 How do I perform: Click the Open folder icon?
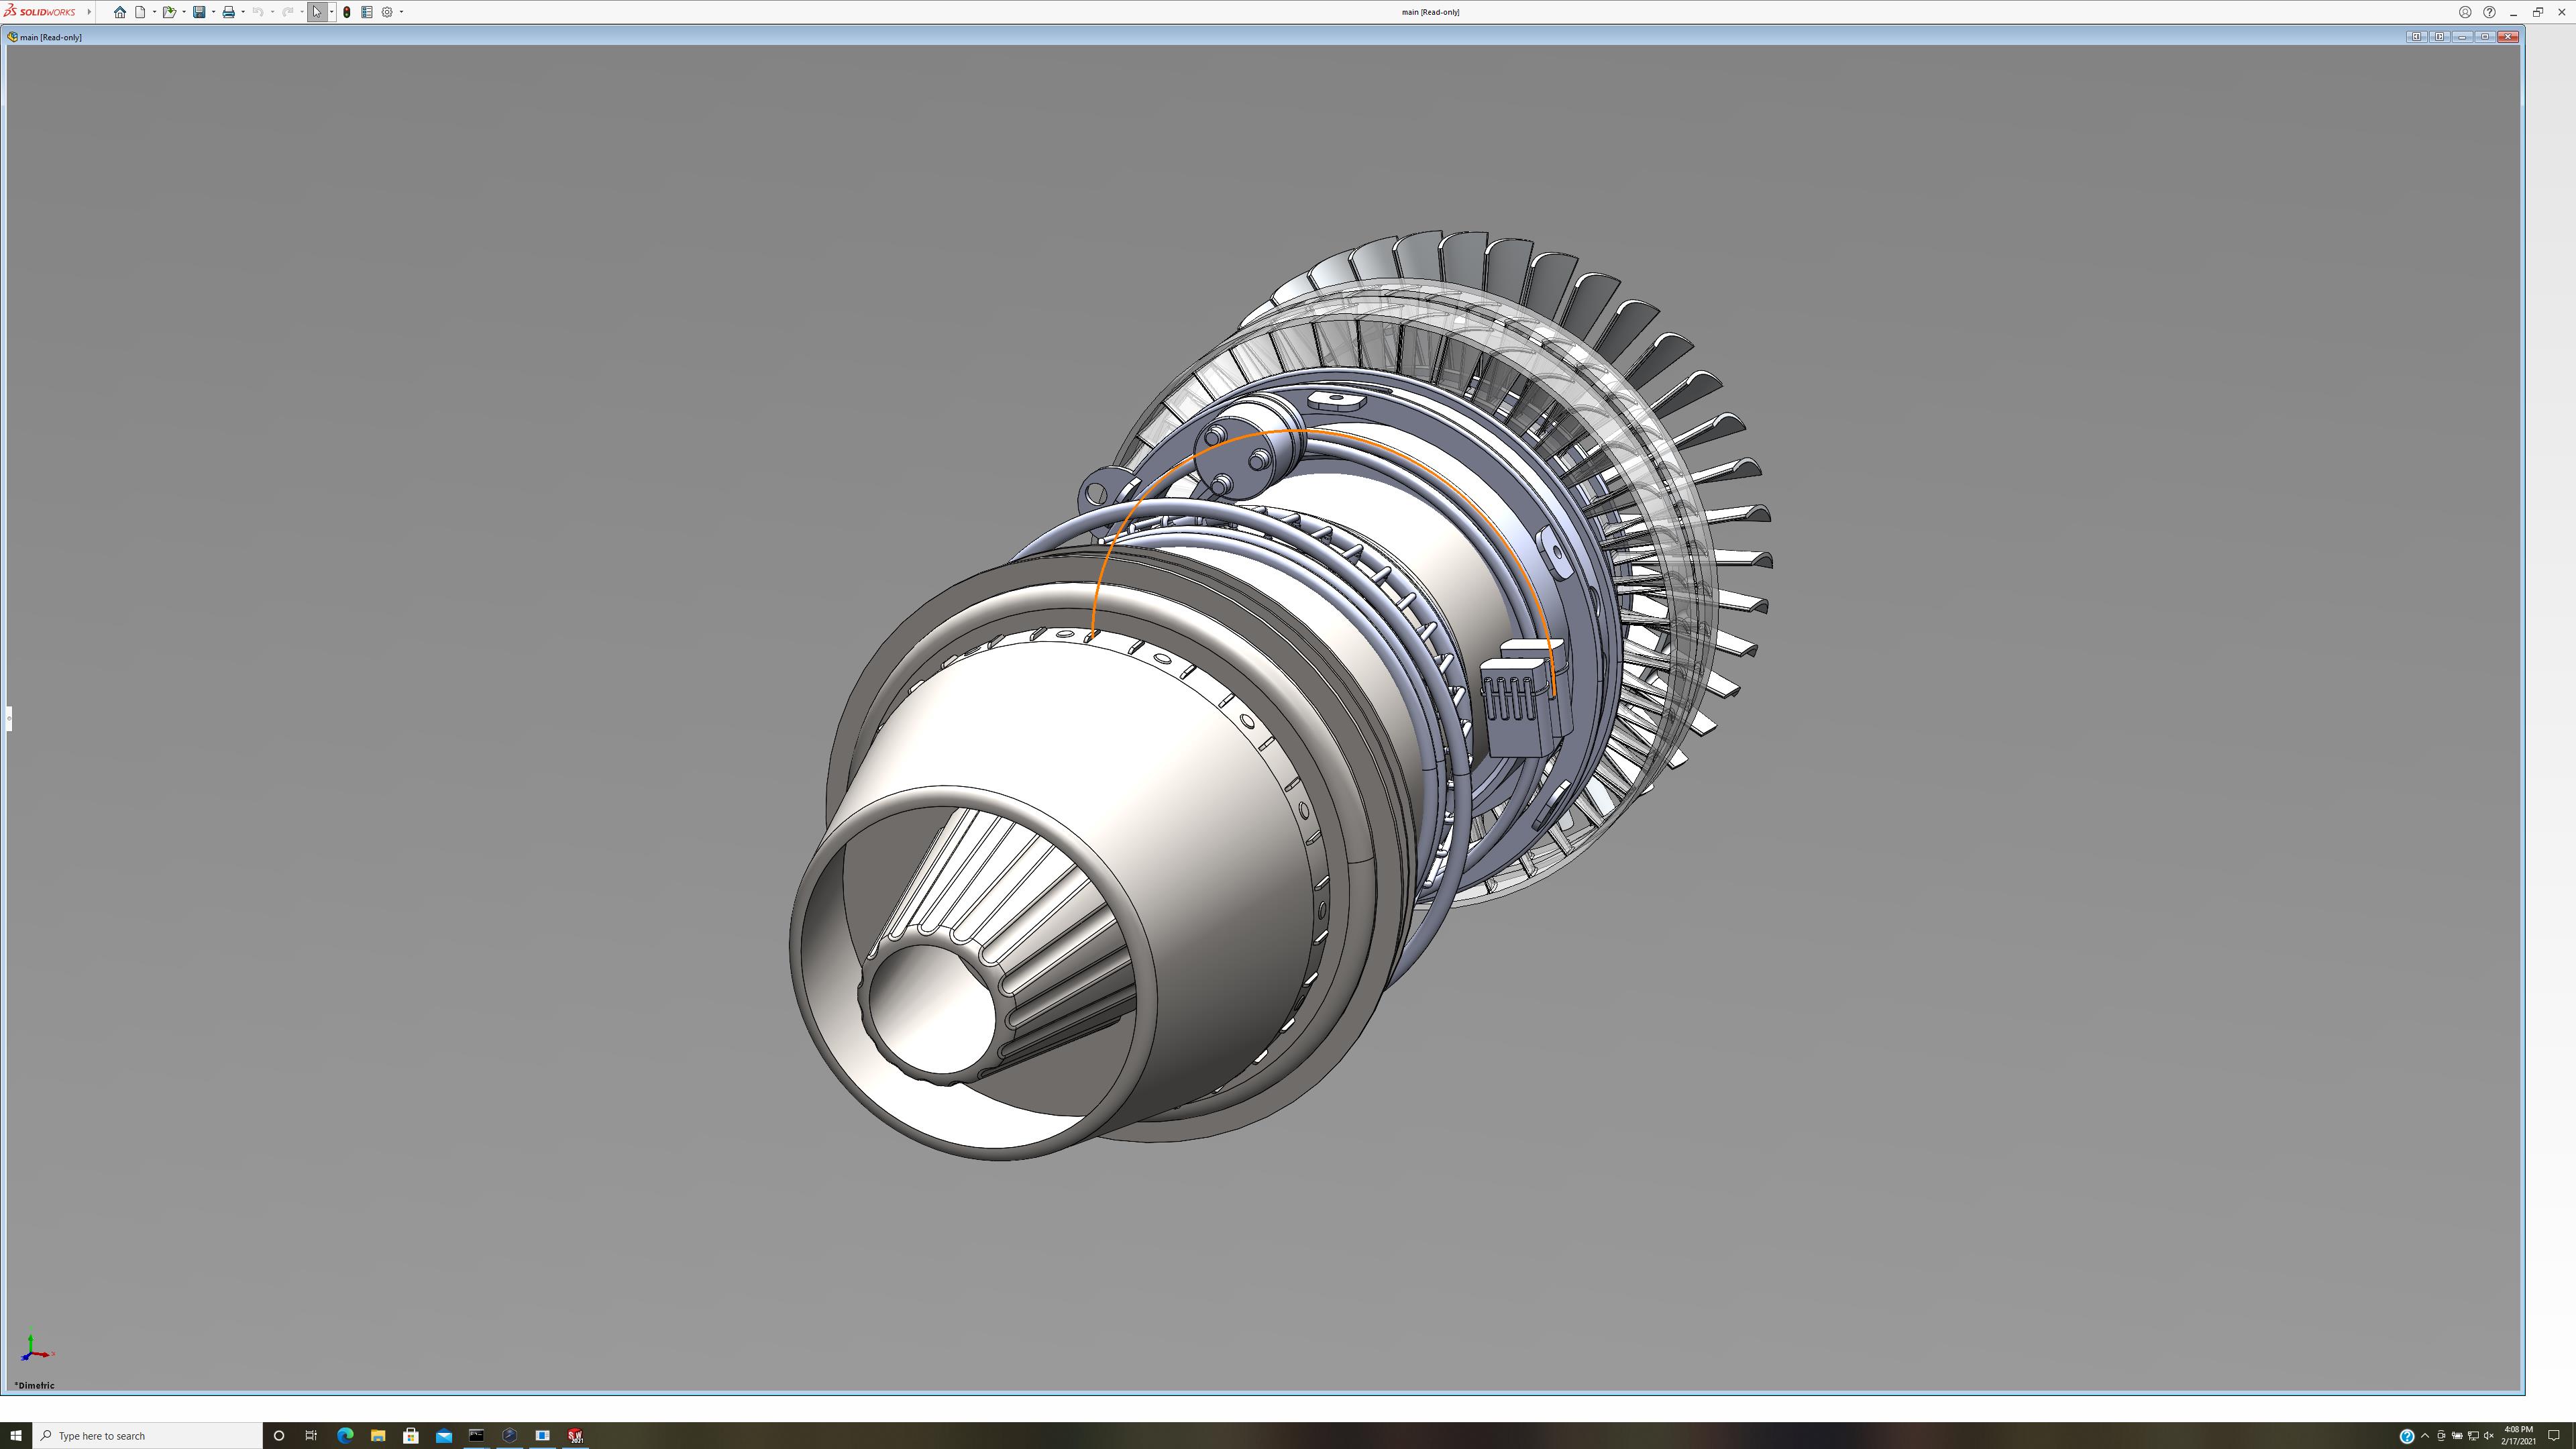(x=169, y=12)
